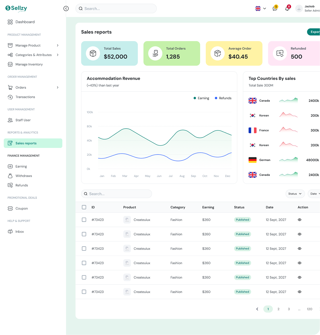320x335 pixels.
Task: Go to page 2 in pagination
Action: coord(278,309)
